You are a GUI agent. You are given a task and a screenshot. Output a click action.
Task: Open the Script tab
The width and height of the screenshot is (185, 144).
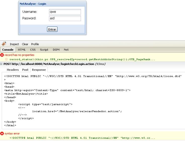[44, 50]
